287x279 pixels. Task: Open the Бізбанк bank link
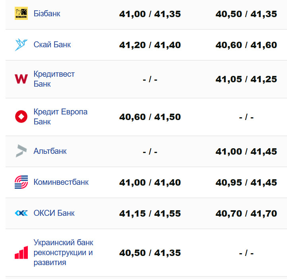click(x=47, y=14)
